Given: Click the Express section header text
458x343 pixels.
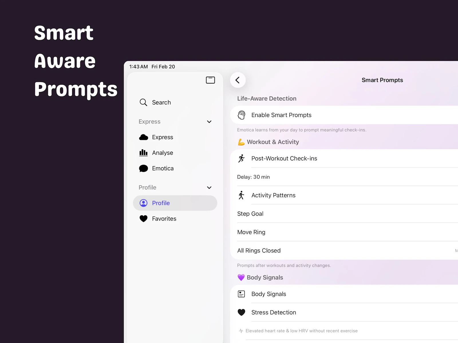Looking at the screenshot, I should click(149, 122).
